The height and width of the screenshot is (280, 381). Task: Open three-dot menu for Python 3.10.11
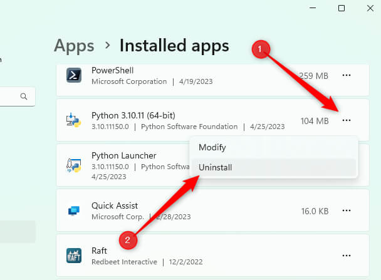[347, 120]
